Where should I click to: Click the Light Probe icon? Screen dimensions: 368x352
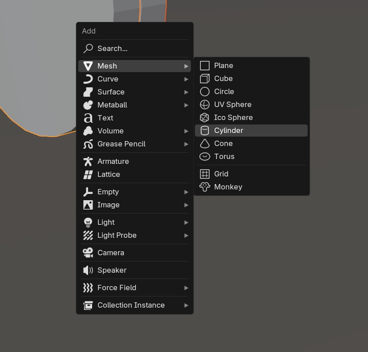click(88, 235)
